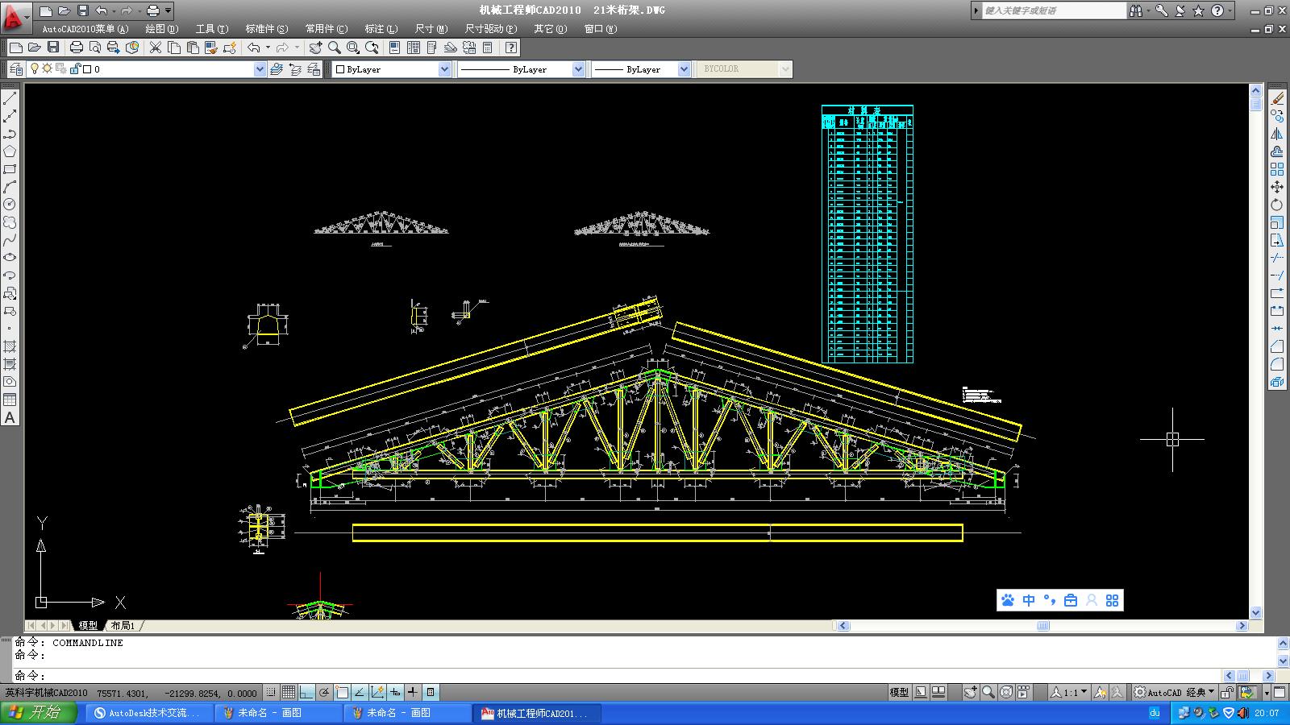1290x725 pixels.
Task: Switch to AutoDesk技术交流 taskbar window
Action: [152, 713]
